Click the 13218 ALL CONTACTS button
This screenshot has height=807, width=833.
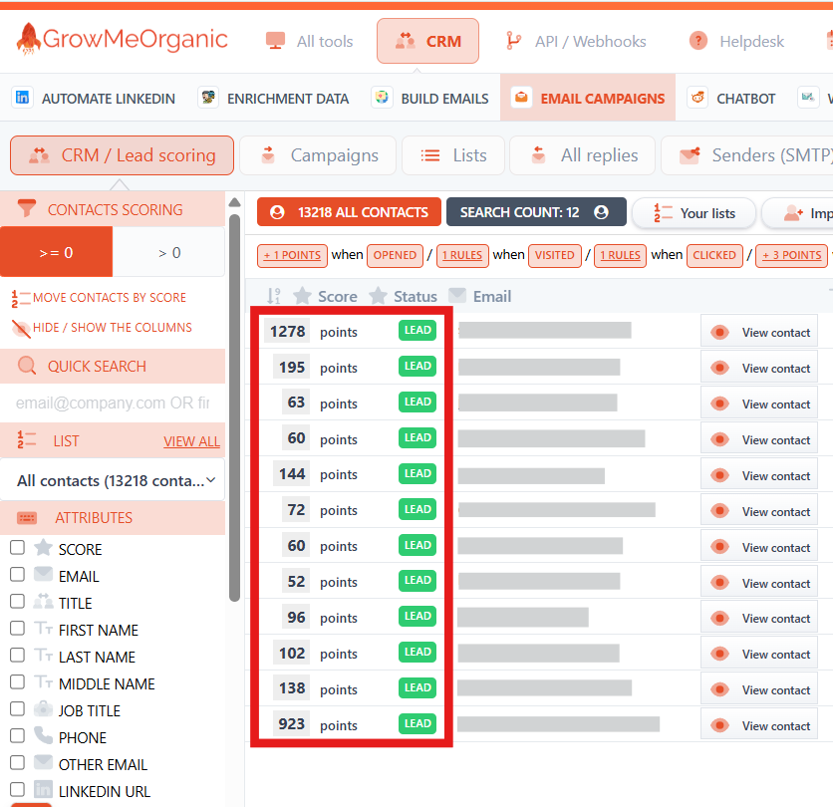pos(349,212)
